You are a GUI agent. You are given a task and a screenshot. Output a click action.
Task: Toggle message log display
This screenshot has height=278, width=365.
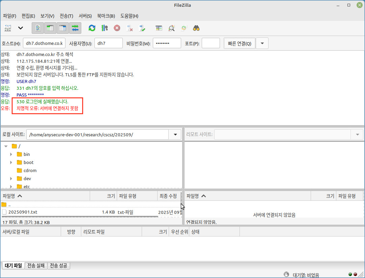38,28
